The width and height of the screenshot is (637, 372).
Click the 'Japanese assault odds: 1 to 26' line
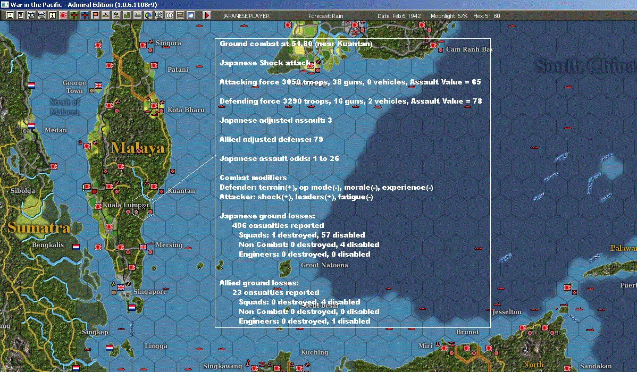[x=279, y=158]
